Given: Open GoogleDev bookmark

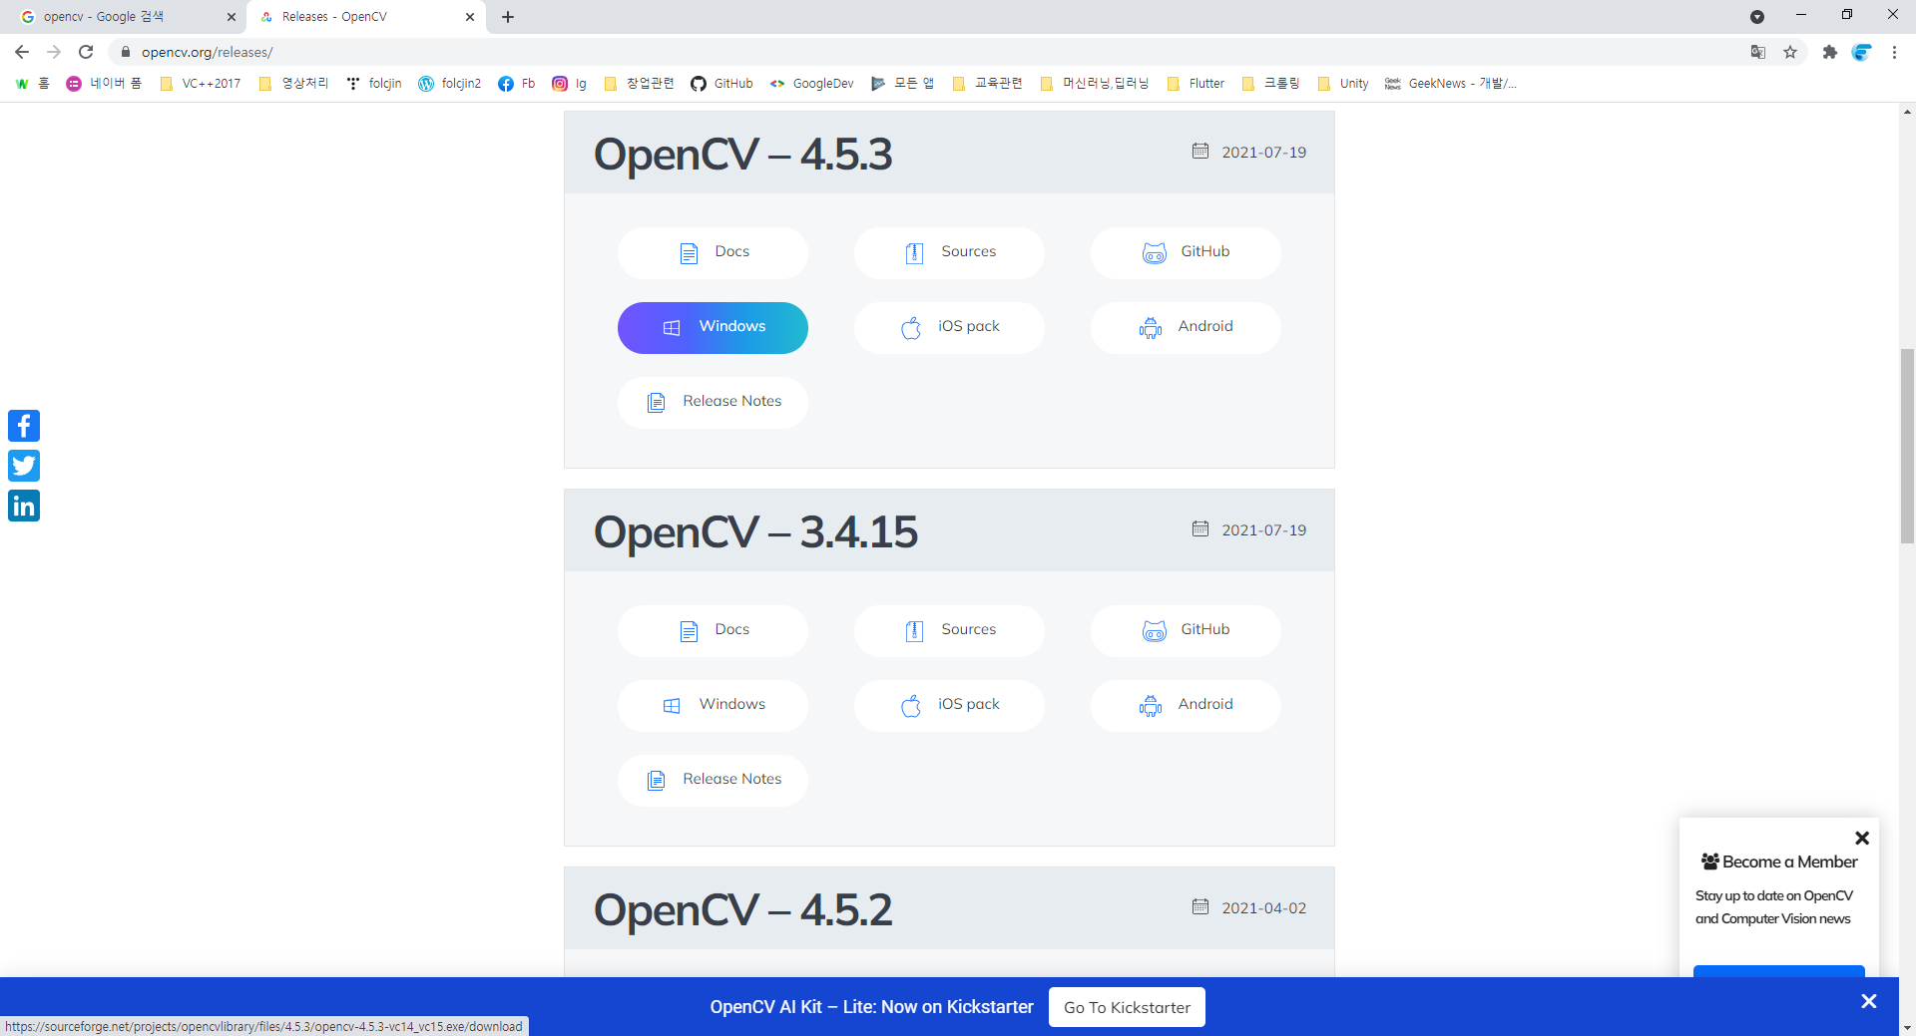Looking at the screenshot, I should click(812, 84).
